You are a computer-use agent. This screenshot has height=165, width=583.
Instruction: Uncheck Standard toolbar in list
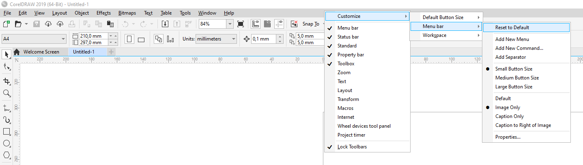[367, 46]
